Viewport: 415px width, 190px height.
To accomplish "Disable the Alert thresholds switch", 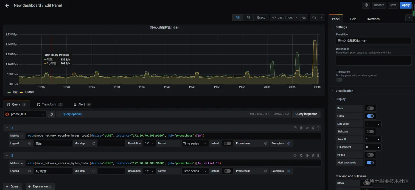I will 370,163.
